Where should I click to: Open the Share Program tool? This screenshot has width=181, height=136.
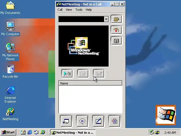(x=66, y=121)
